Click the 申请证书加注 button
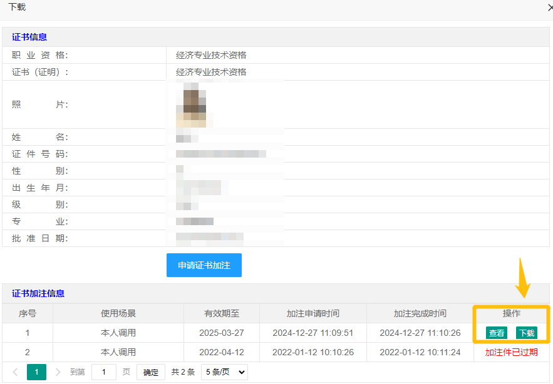The height and width of the screenshot is (384, 553). point(204,265)
